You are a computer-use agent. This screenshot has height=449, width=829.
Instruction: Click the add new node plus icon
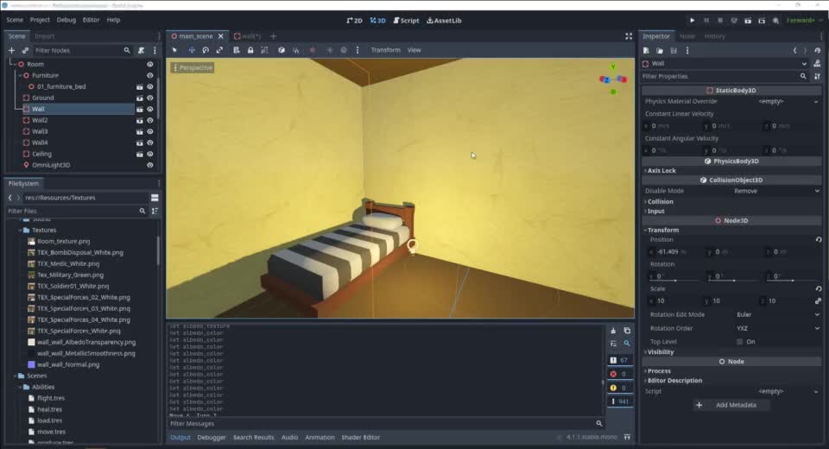[x=11, y=51]
